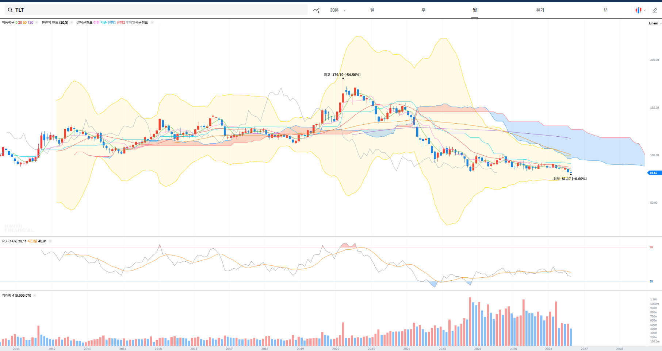This screenshot has height=351, width=662.
Task: Click the 2011 year label on time axis
Action: coord(16,349)
